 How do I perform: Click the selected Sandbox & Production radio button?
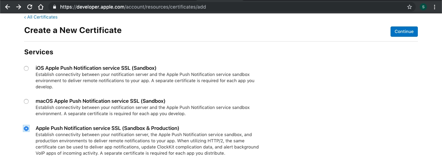coord(26,128)
